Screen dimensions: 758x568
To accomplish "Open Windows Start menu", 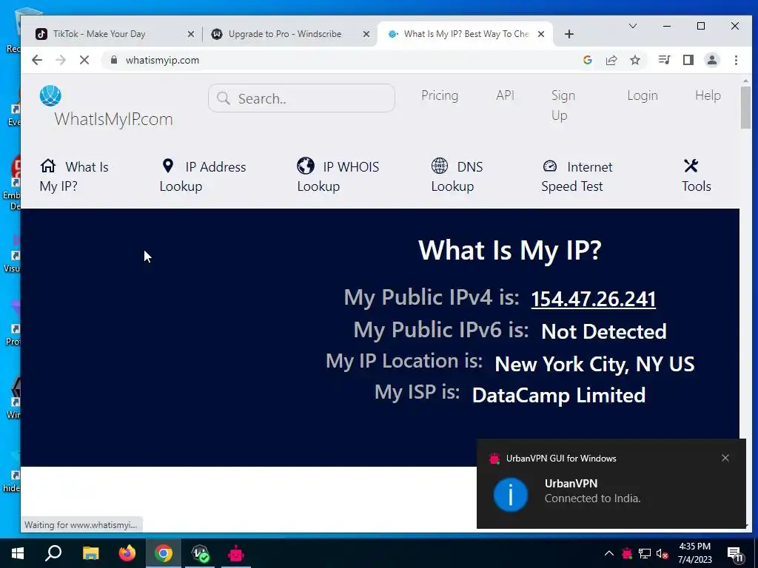I will [x=18, y=553].
